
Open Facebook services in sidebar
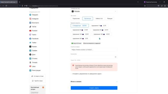tap(34, 39)
